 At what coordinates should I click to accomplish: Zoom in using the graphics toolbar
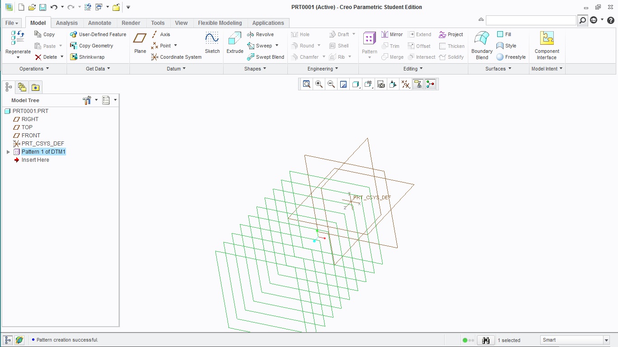pos(319,84)
